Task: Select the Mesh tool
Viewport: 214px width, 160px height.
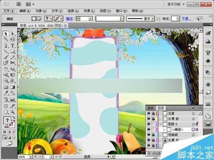Action: 6,87
